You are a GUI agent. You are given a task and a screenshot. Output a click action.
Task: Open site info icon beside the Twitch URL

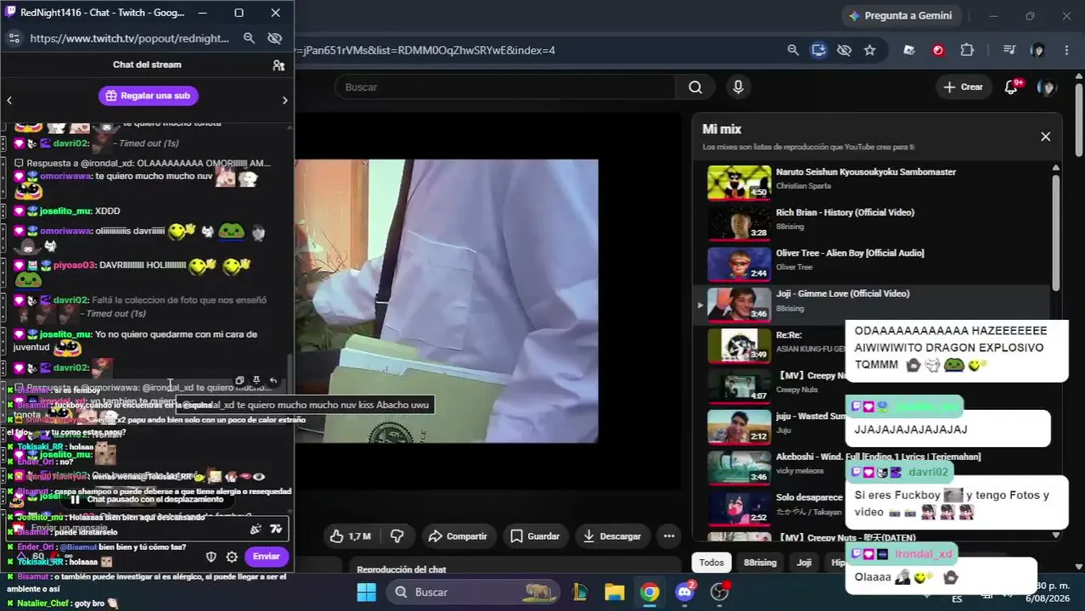[14, 38]
